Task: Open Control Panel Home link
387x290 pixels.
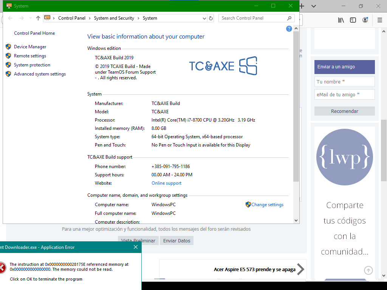Action: tap(34, 33)
